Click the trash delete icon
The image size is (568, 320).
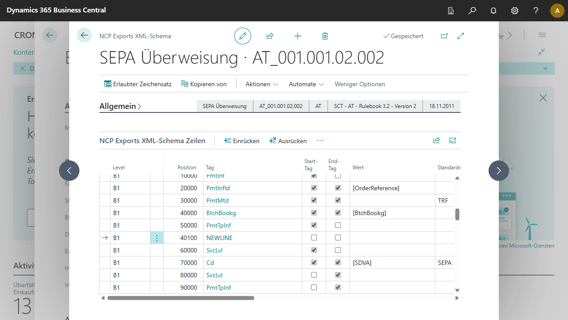(x=325, y=36)
